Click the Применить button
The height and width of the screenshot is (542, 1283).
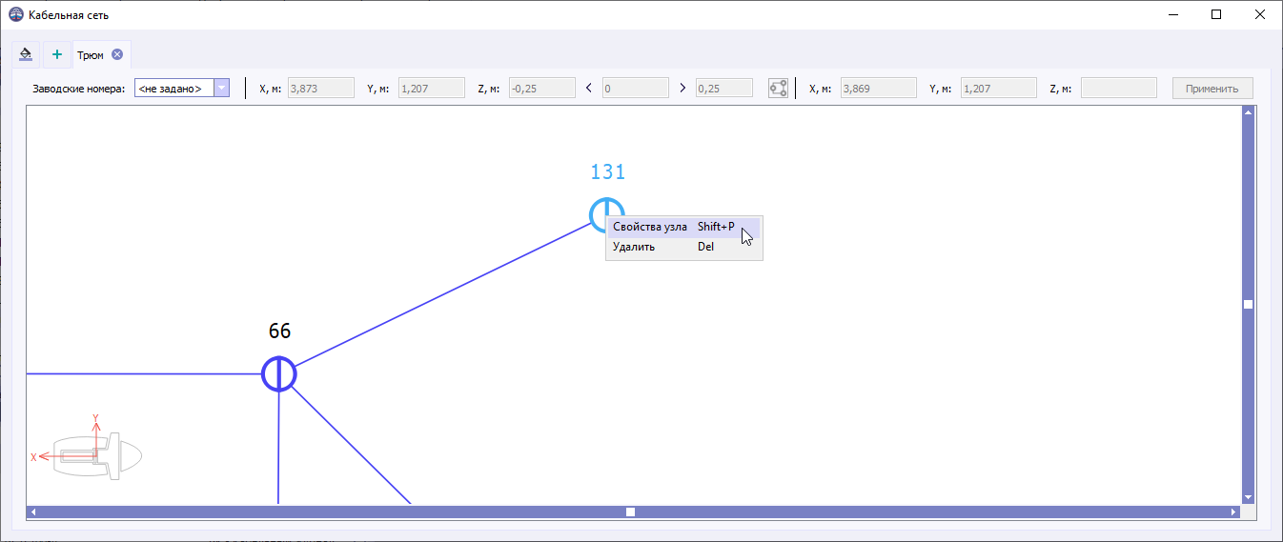[1212, 89]
